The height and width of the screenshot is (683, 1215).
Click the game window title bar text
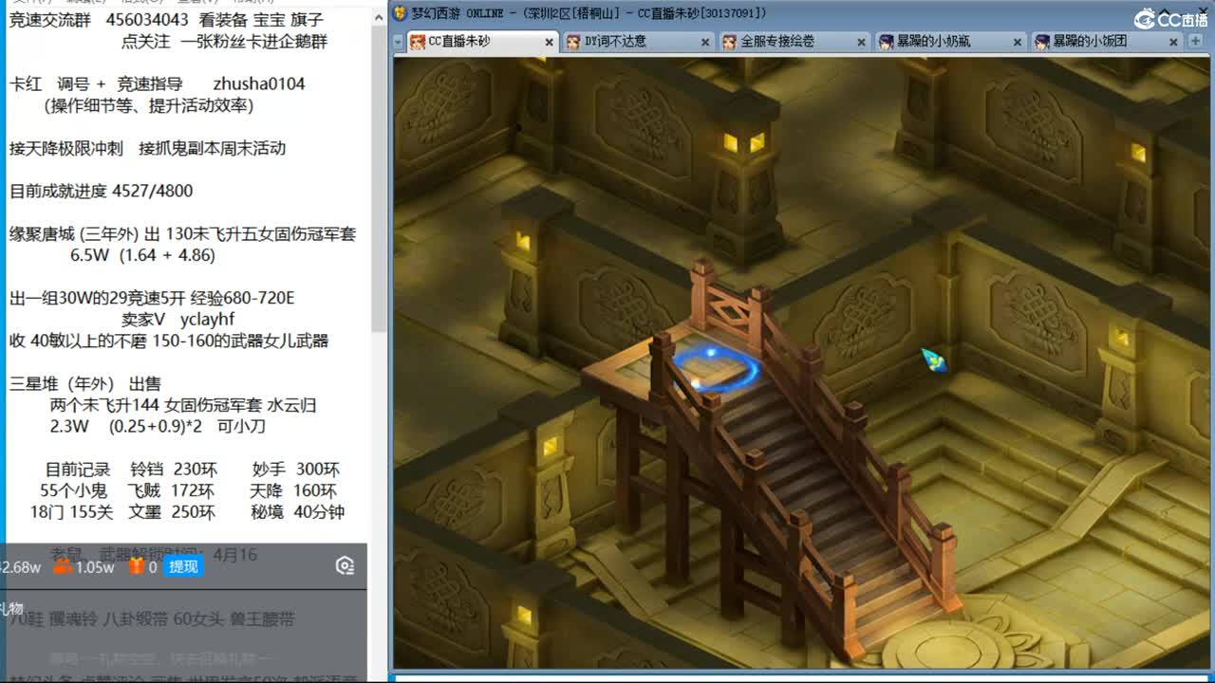pos(589,13)
